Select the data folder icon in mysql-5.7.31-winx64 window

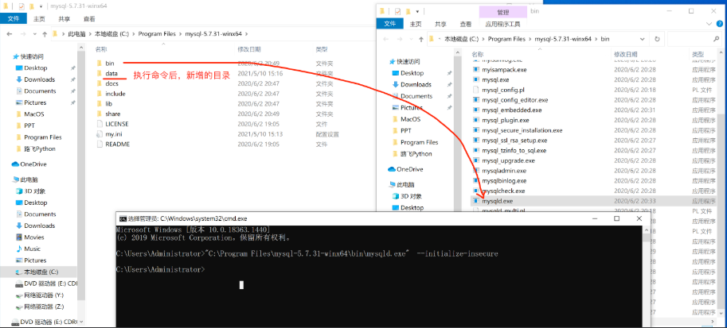coord(98,74)
